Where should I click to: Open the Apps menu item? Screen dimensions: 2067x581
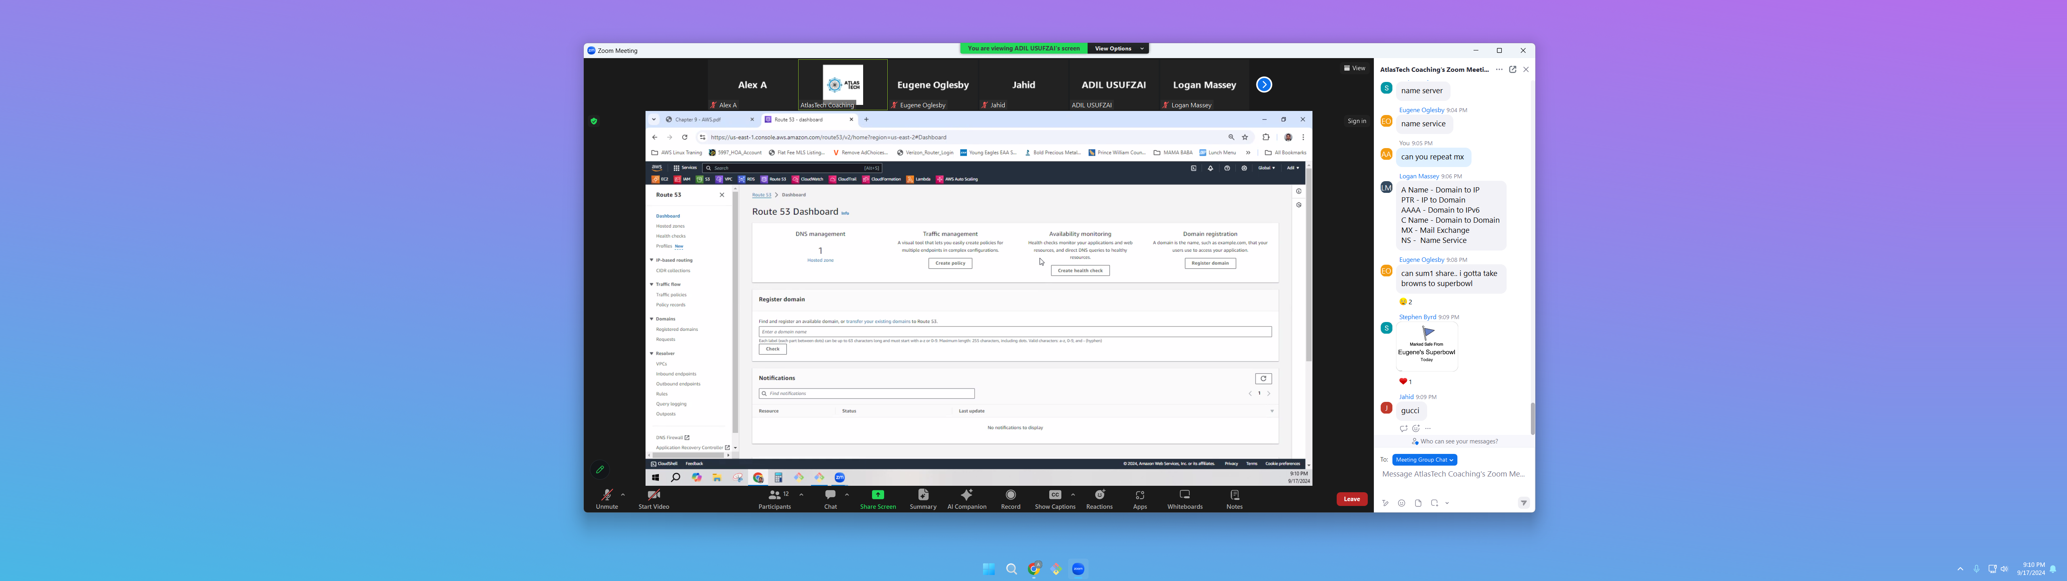pyautogui.click(x=1139, y=498)
